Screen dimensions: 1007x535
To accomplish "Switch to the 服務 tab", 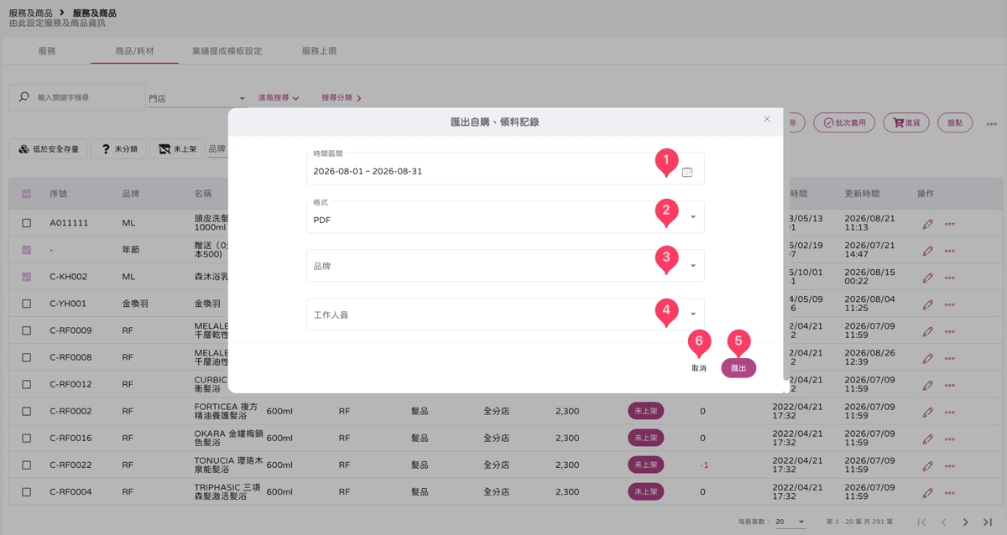I will 47,51.
